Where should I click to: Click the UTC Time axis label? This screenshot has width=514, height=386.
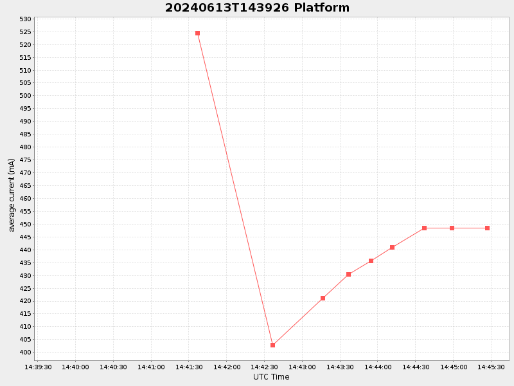tap(271, 377)
